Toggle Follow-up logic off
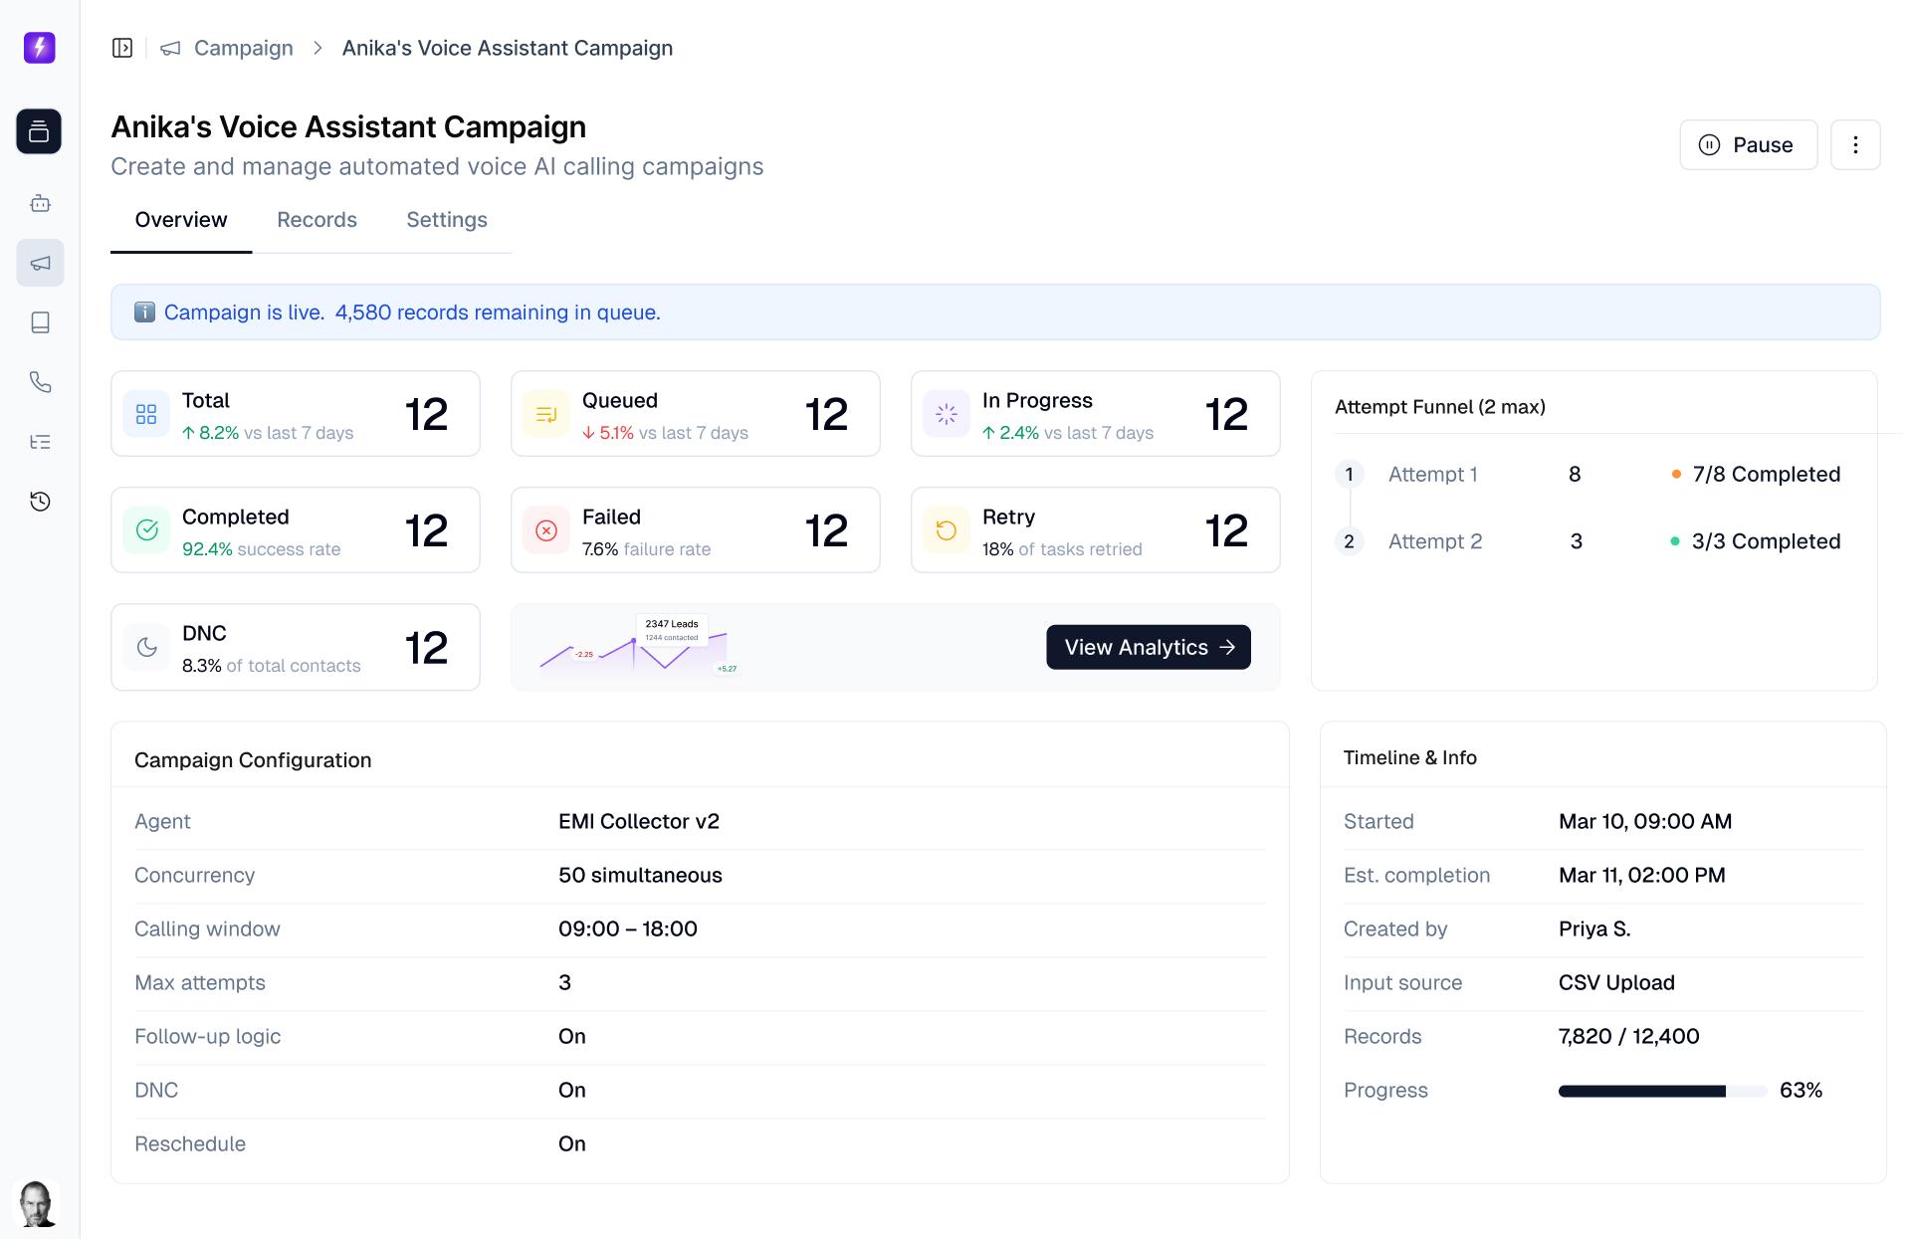The image size is (1911, 1242). [x=572, y=1036]
